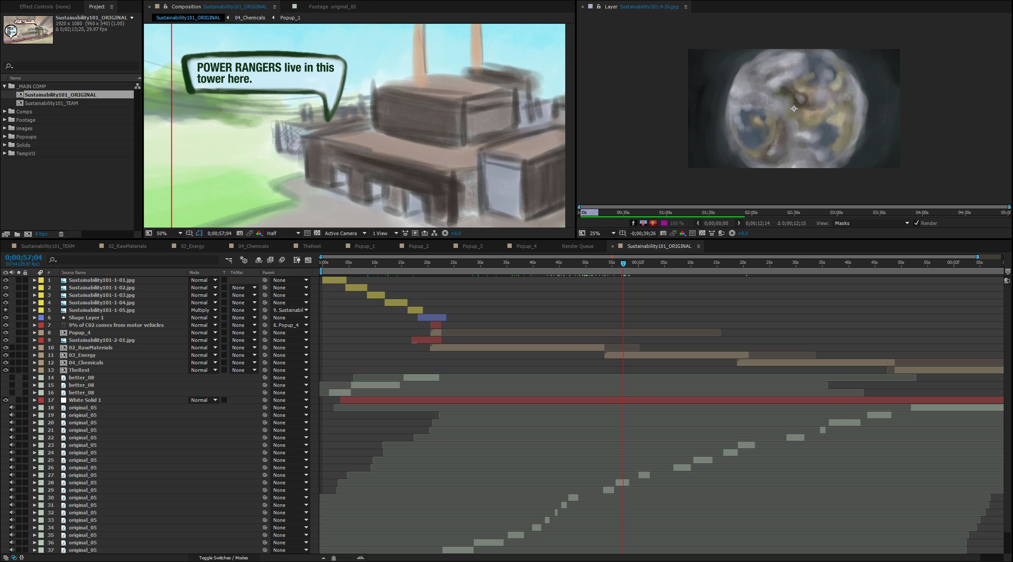Image resolution: width=1013 pixels, height=562 pixels.
Task: Expand the Footage folder in project panel
Action: (x=5, y=120)
